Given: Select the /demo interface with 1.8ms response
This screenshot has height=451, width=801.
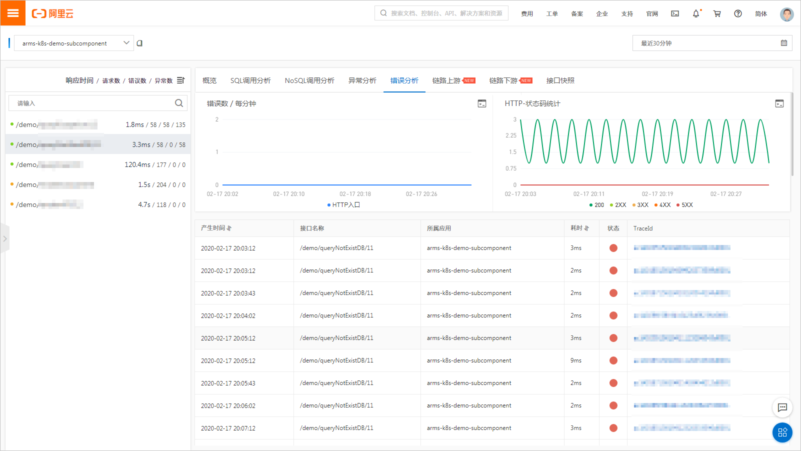Looking at the screenshot, I should [98, 124].
